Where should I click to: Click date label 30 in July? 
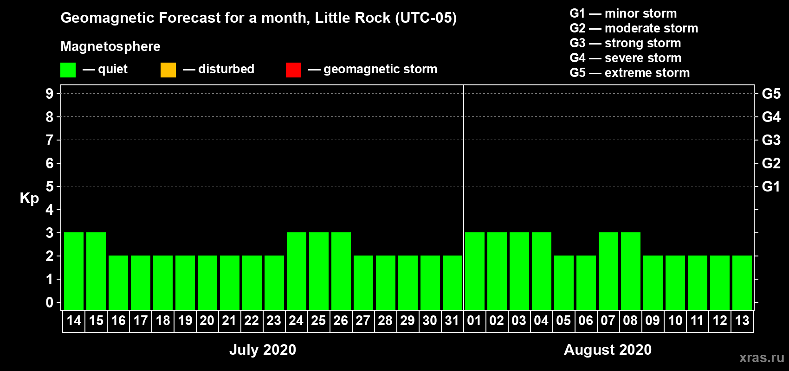point(430,321)
